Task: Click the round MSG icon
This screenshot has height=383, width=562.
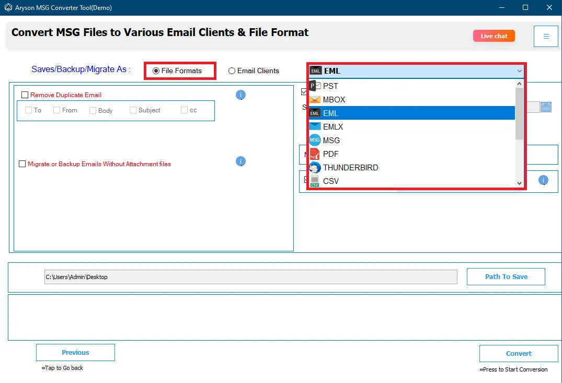Action: click(315, 140)
